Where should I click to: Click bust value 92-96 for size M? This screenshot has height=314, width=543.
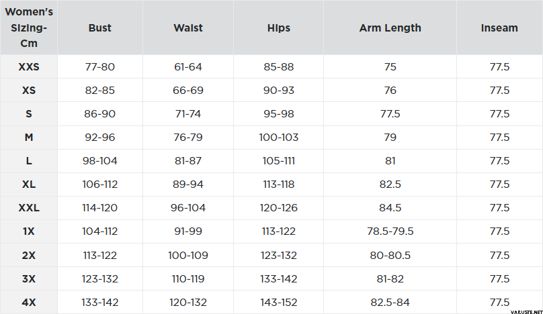pos(99,138)
